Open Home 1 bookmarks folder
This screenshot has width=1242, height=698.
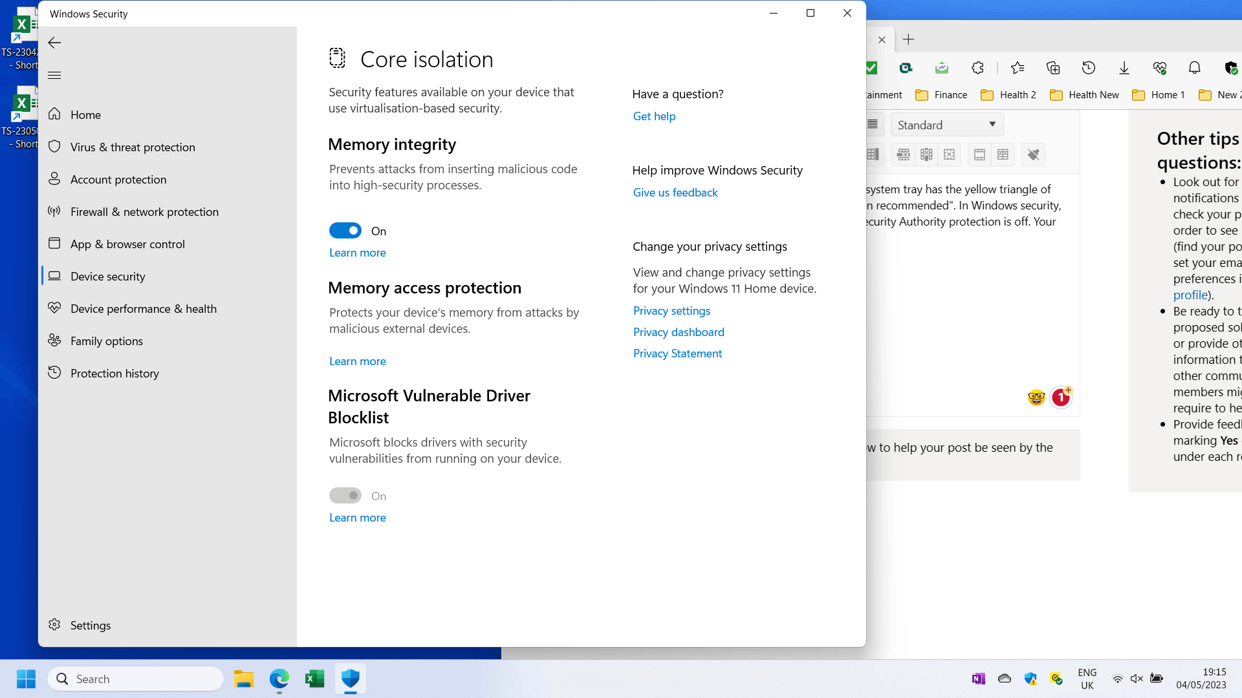(1159, 95)
